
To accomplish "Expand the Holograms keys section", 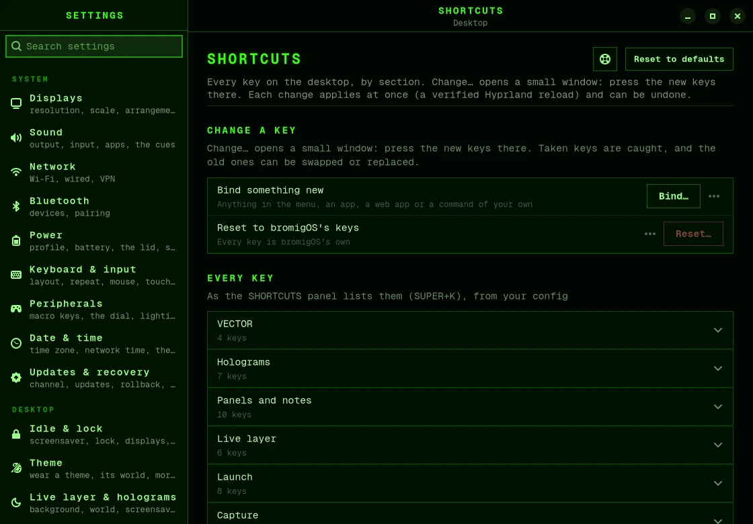I will (x=470, y=369).
